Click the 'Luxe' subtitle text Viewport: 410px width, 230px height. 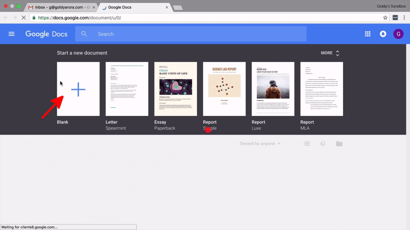[256, 128]
